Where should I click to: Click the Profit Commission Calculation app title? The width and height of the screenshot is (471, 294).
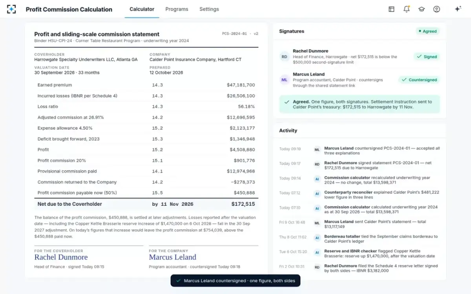click(x=69, y=9)
